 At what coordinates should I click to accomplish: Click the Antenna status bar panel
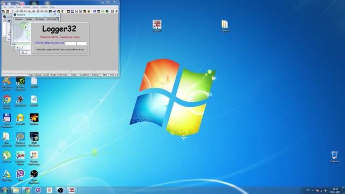tap(95, 75)
